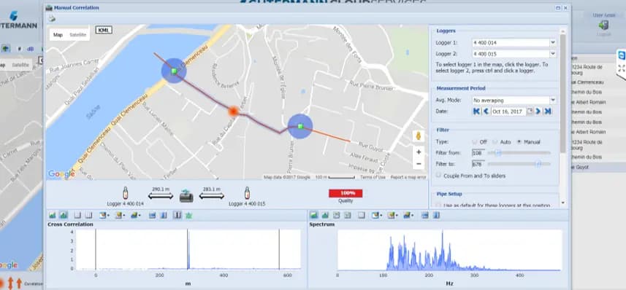
Task: Click the Logger 4 400 014 bottle icon below the map
Action: (x=126, y=193)
